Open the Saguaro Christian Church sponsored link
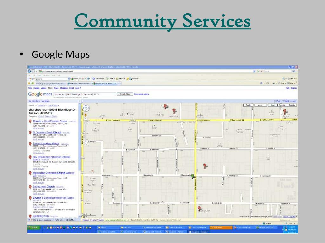 tap(93, 220)
